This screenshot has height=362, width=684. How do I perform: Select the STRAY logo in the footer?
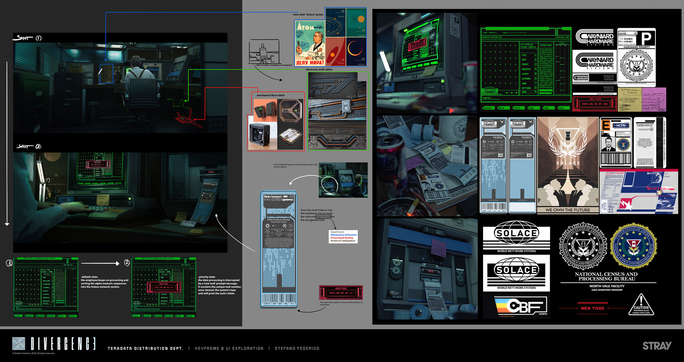pos(658,346)
